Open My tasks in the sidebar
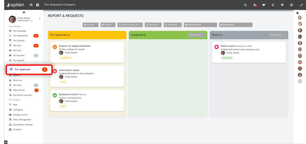Viewport: 306px width, 144px height. click(x=17, y=46)
